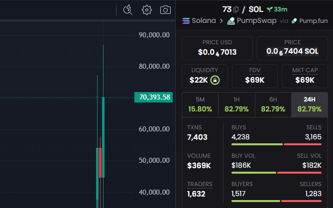Select the 6H timeframe tab
This screenshot has height=208, width=333.
(x=273, y=104)
